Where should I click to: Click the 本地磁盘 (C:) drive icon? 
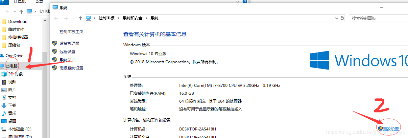4,129
